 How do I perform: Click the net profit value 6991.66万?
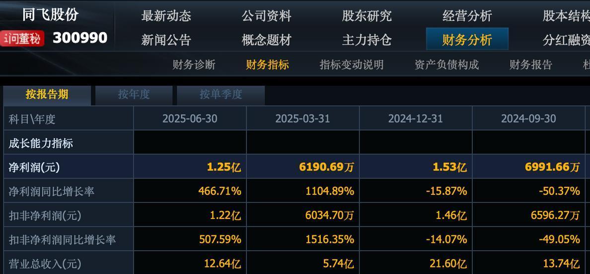pos(552,167)
